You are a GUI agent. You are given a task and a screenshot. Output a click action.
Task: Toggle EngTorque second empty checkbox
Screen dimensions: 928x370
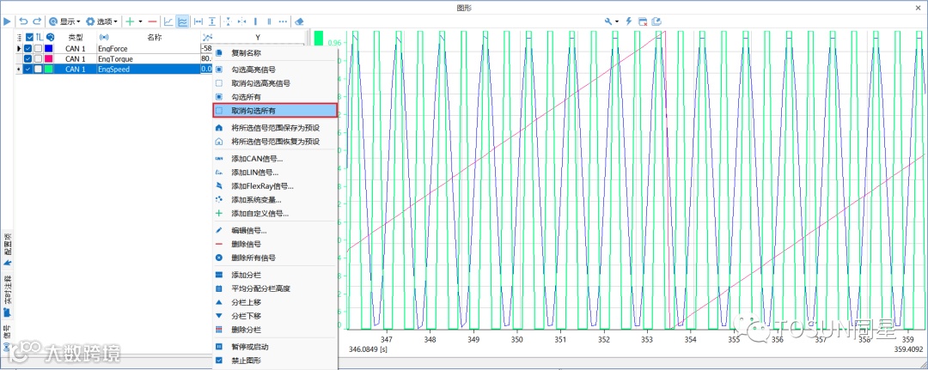click(39, 59)
